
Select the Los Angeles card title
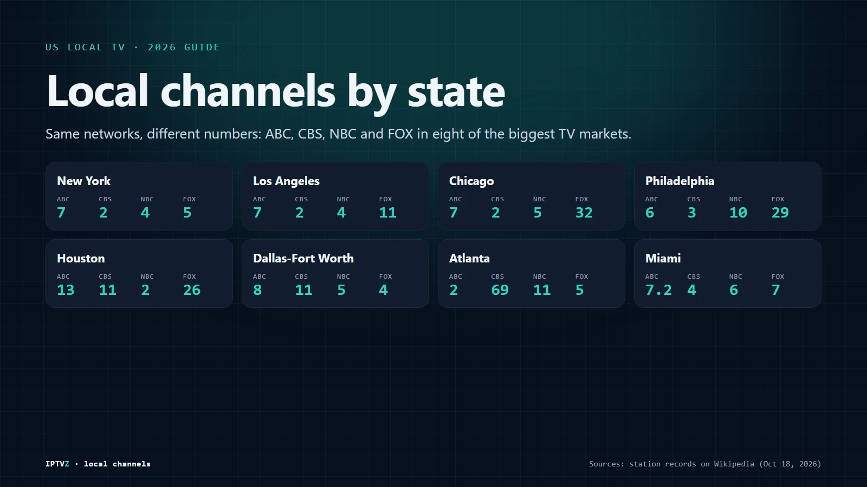(x=286, y=181)
